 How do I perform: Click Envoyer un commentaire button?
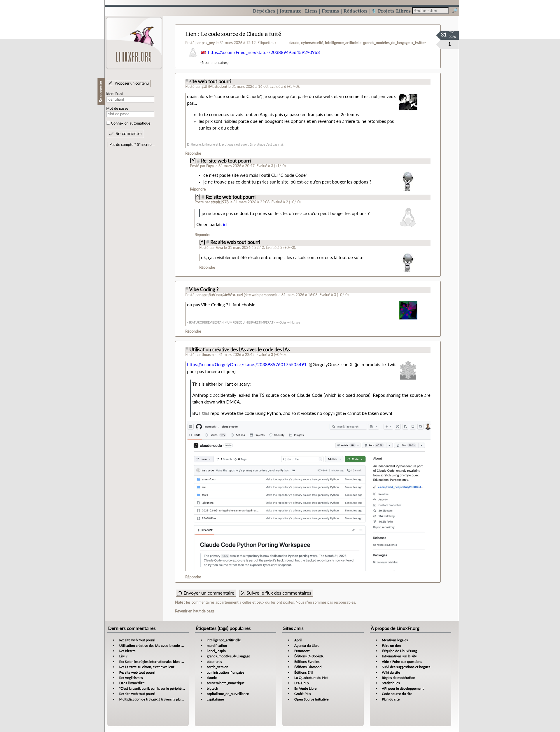[x=206, y=593]
